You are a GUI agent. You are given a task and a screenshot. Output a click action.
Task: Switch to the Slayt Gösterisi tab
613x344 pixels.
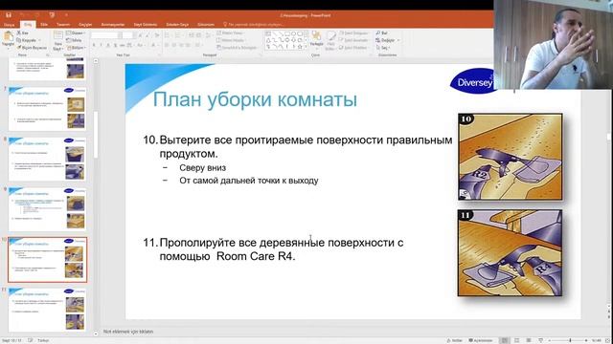click(146, 24)
